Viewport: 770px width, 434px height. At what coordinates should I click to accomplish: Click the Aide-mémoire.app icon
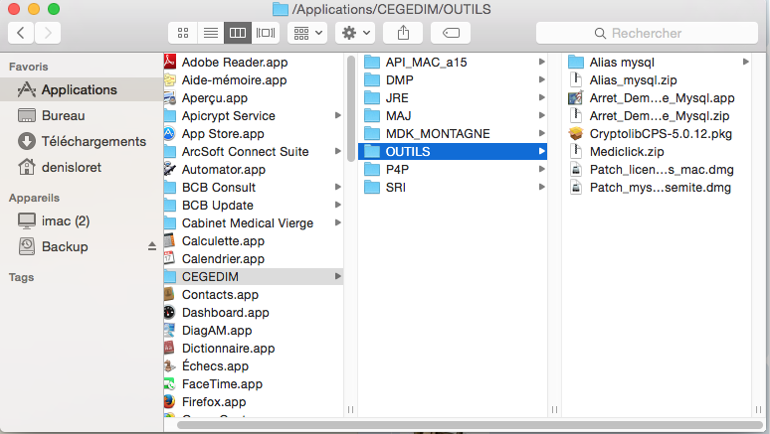[x=170, y=79]
